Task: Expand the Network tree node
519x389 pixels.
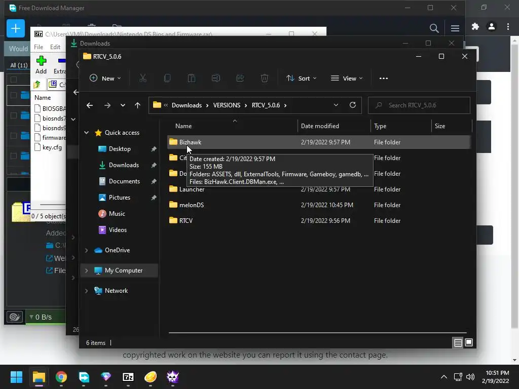Action: 86,291
